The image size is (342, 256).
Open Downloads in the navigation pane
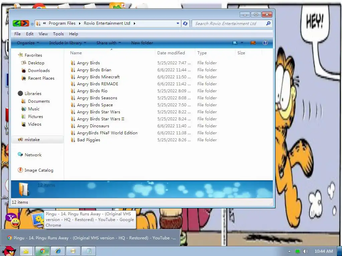[39, 71]
